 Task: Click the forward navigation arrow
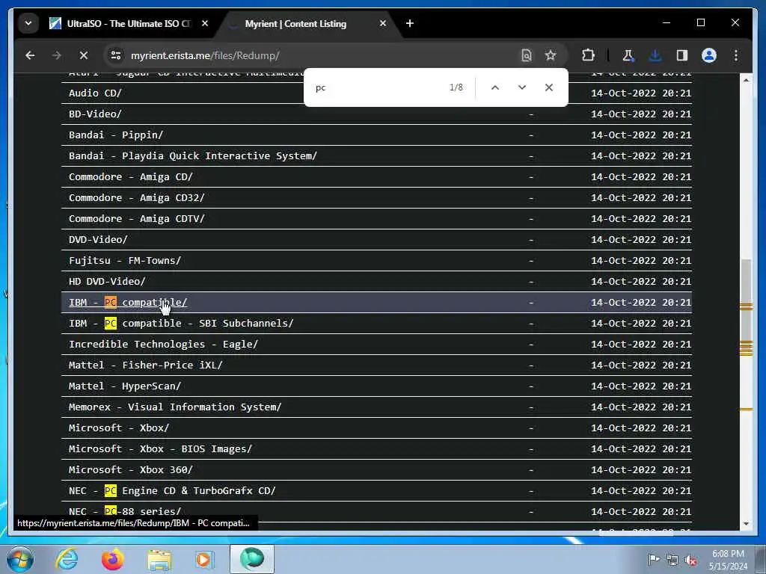[57, 55]
